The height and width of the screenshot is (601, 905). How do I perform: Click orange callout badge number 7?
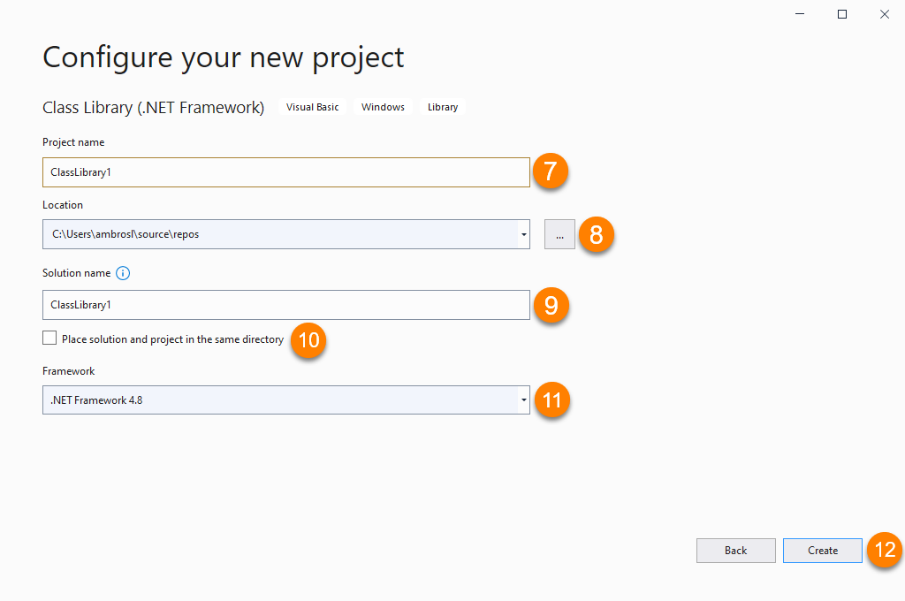pos(550,171)
